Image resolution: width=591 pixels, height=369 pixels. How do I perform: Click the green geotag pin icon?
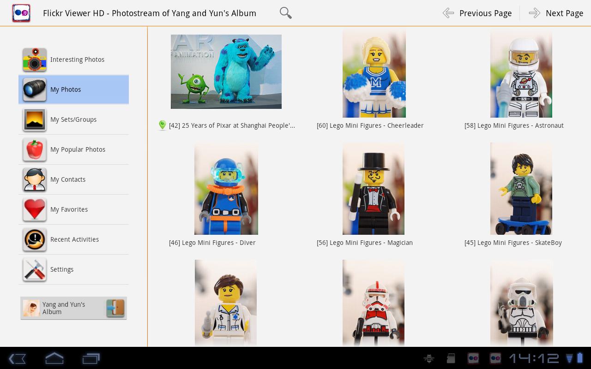162,125
